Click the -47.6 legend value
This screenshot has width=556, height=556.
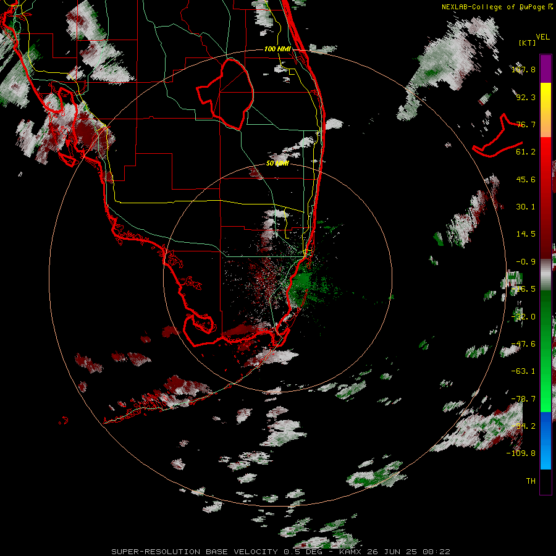click(523, 344)
